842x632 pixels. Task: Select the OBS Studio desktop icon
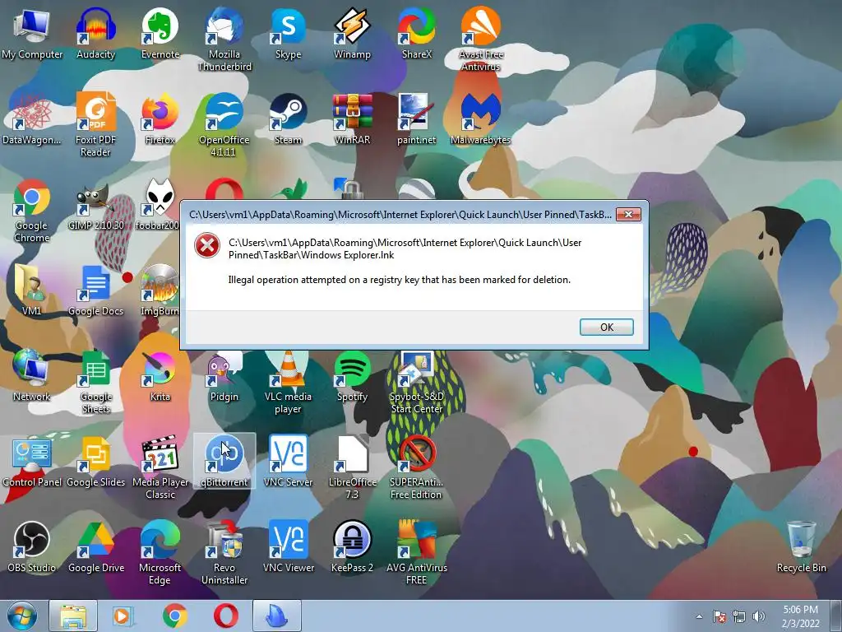[x=32, y=546]
